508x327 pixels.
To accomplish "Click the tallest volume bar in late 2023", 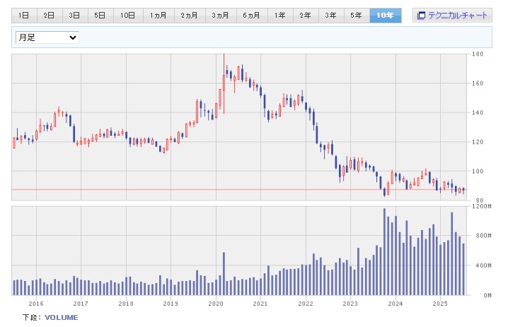I will (x=384, y=252).
